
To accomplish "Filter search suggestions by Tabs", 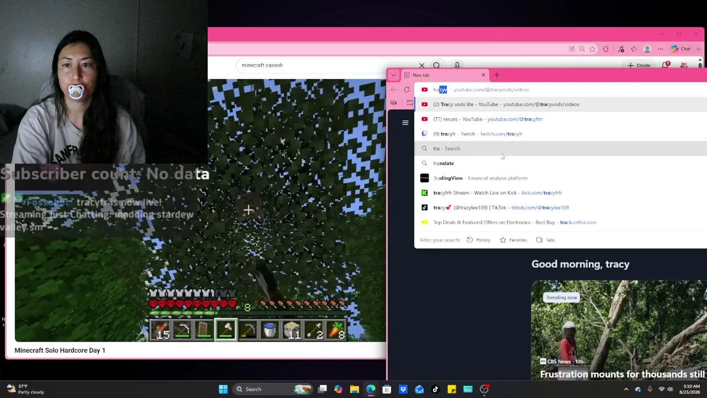I will pyautogui.click(x=545, y=240).
